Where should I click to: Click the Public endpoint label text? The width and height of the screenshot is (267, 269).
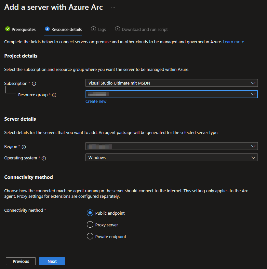(x=110, y=213)
